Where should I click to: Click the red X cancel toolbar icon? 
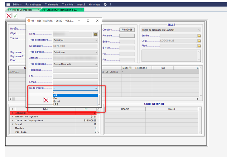point(9,16)
